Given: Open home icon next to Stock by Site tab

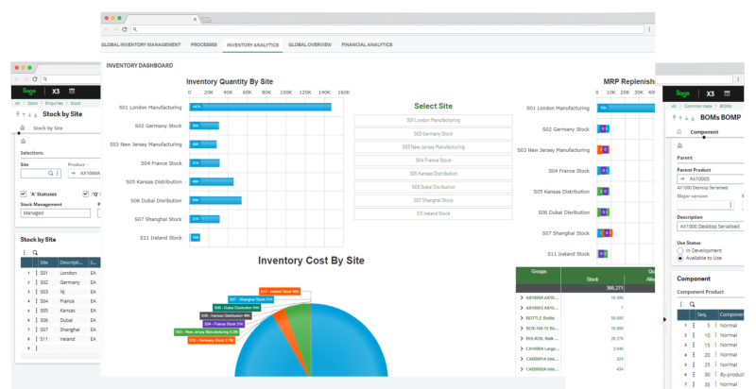Looking at the screenshot, I should click(x=22, y=128).
